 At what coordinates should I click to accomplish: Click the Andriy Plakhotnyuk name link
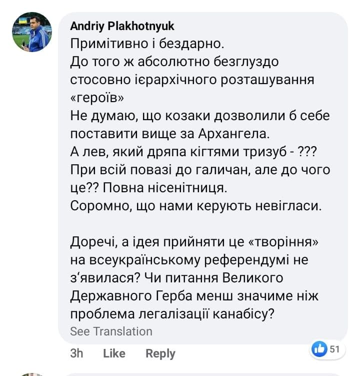point(122,26)
